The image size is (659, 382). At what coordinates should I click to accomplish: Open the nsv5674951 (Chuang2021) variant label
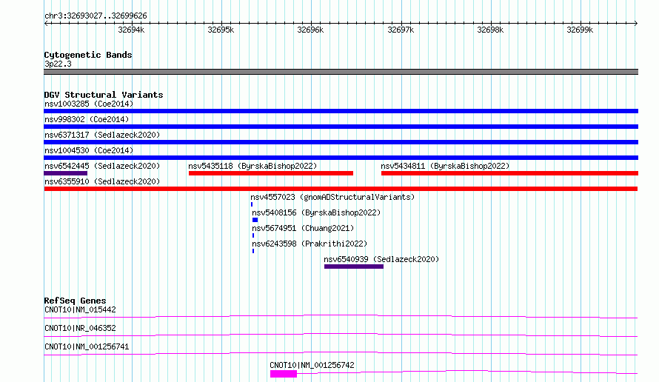pos(303,228)
